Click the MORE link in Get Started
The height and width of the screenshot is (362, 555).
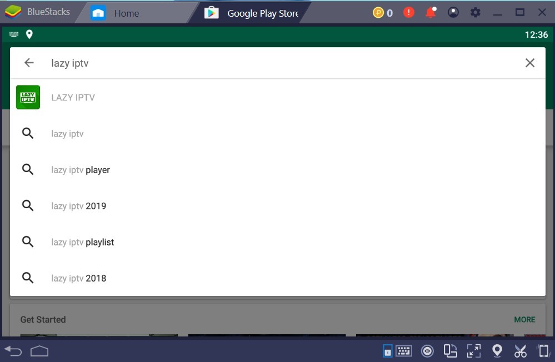524,320
